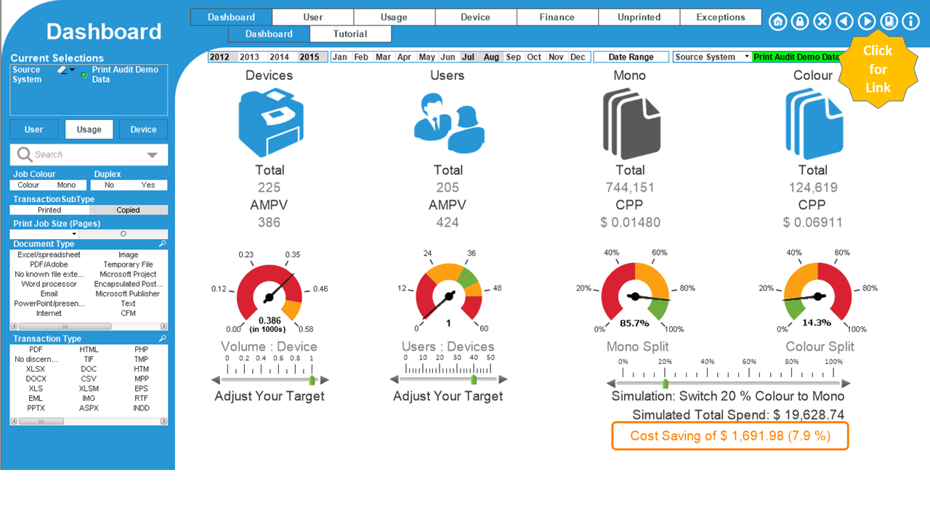Screen dimensions: 930x523
Task: Toggle Duplex filter to Yes
Action: tap(148, 185)
